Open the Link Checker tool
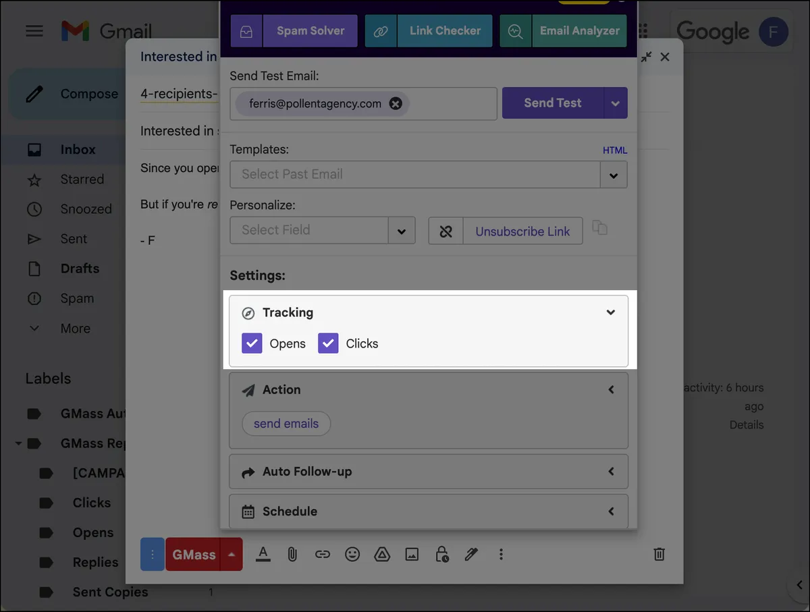The width and height of the screenshot is (810, 612). [x=429, y=31]
